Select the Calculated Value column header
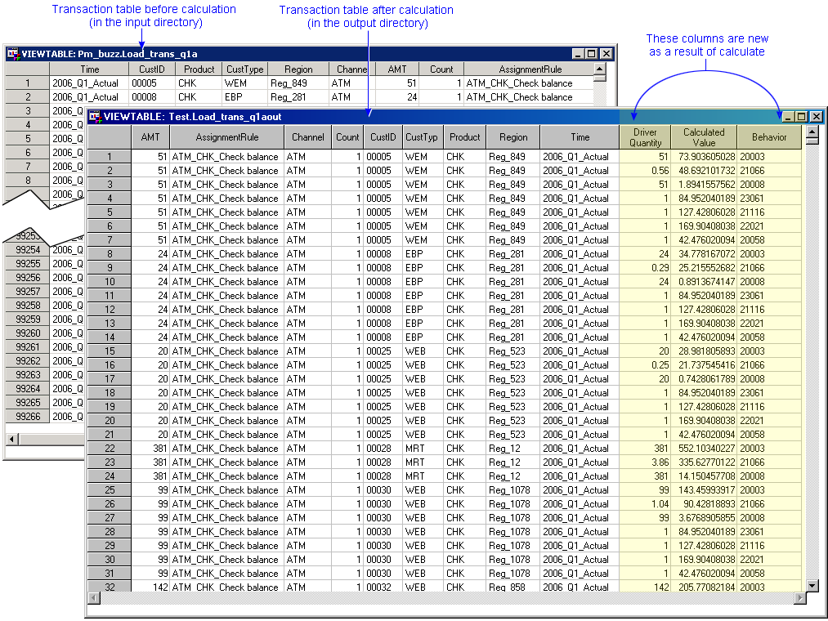Viewport: 828px width, 621px height. pos(704,137)
